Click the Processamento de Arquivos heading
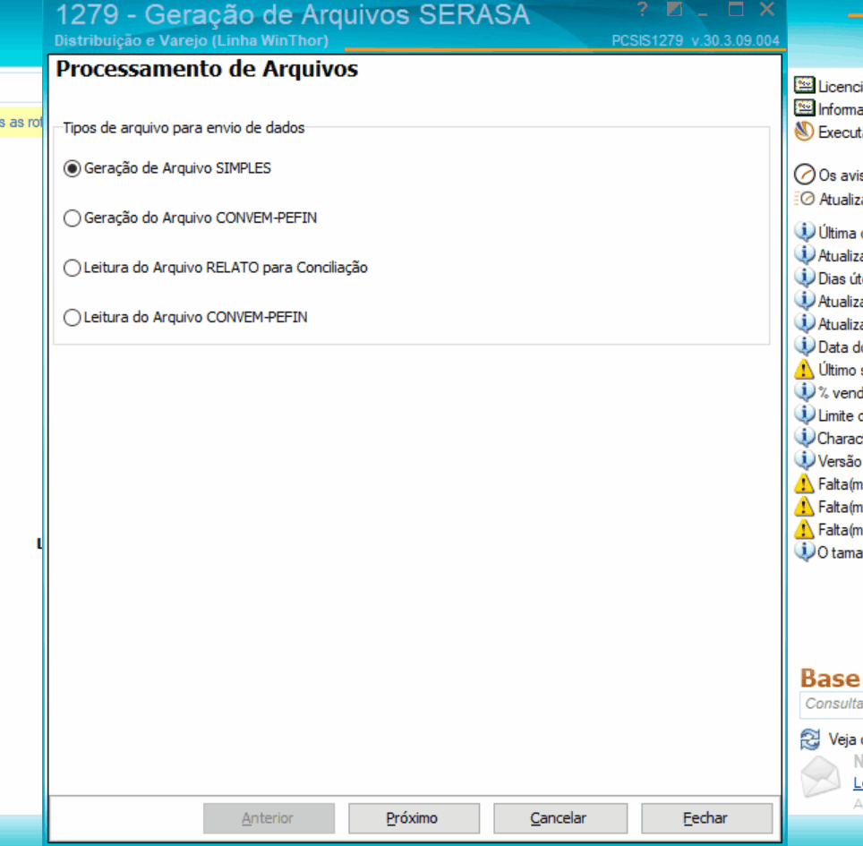 point(207,70)
